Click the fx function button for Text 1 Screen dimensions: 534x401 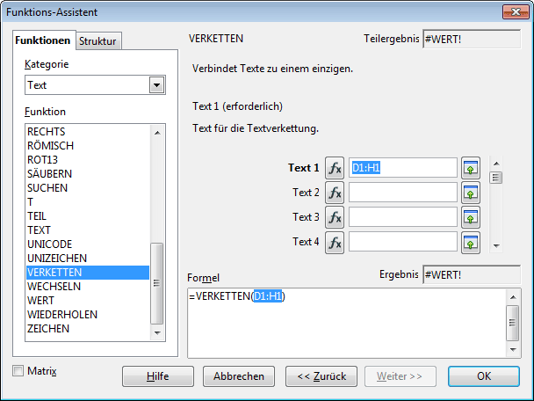(335, 168)
